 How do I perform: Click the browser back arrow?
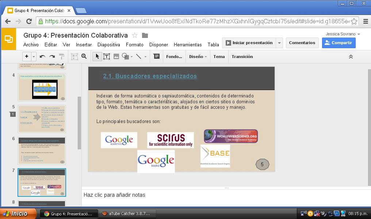8,22
